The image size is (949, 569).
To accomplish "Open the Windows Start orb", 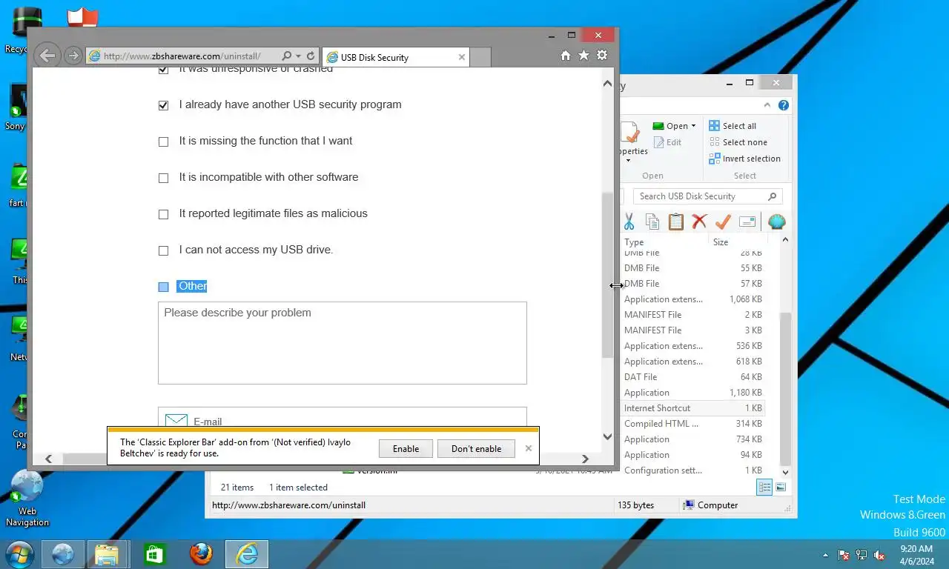I will point(19,554).
